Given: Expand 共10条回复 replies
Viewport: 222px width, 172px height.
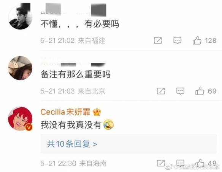Looking at the screenshot, I should point(128,144).
